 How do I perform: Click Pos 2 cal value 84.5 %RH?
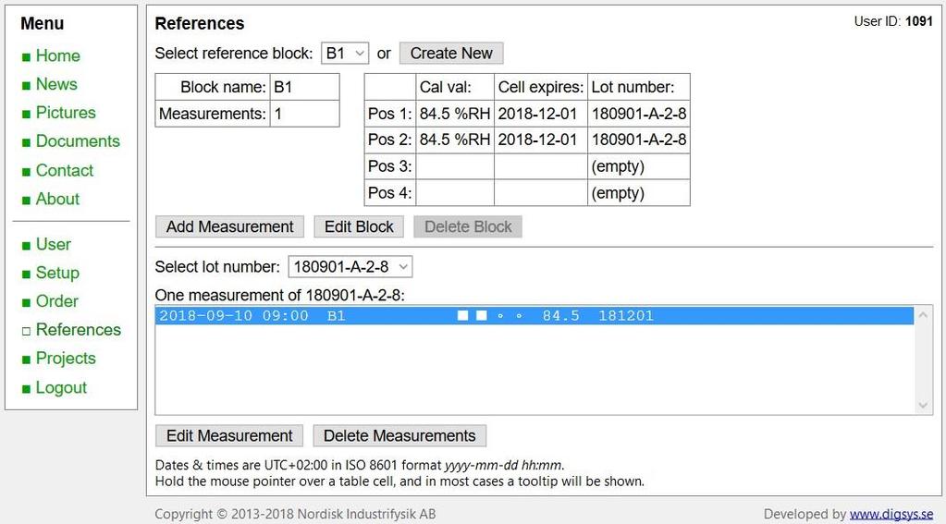tap(455, 140)
